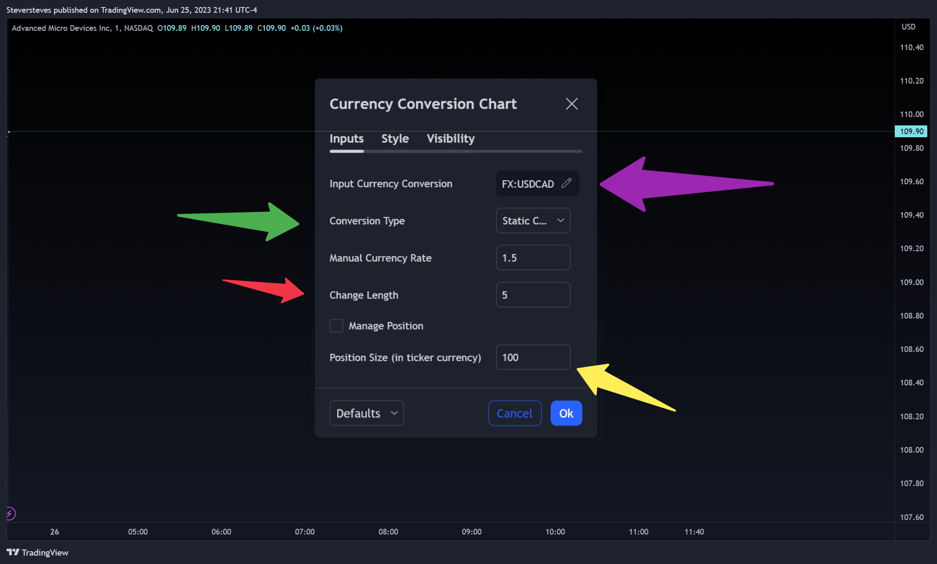Switch to the Inputs tab
This screenshot has width=937, height=564.
pos(346,139)
